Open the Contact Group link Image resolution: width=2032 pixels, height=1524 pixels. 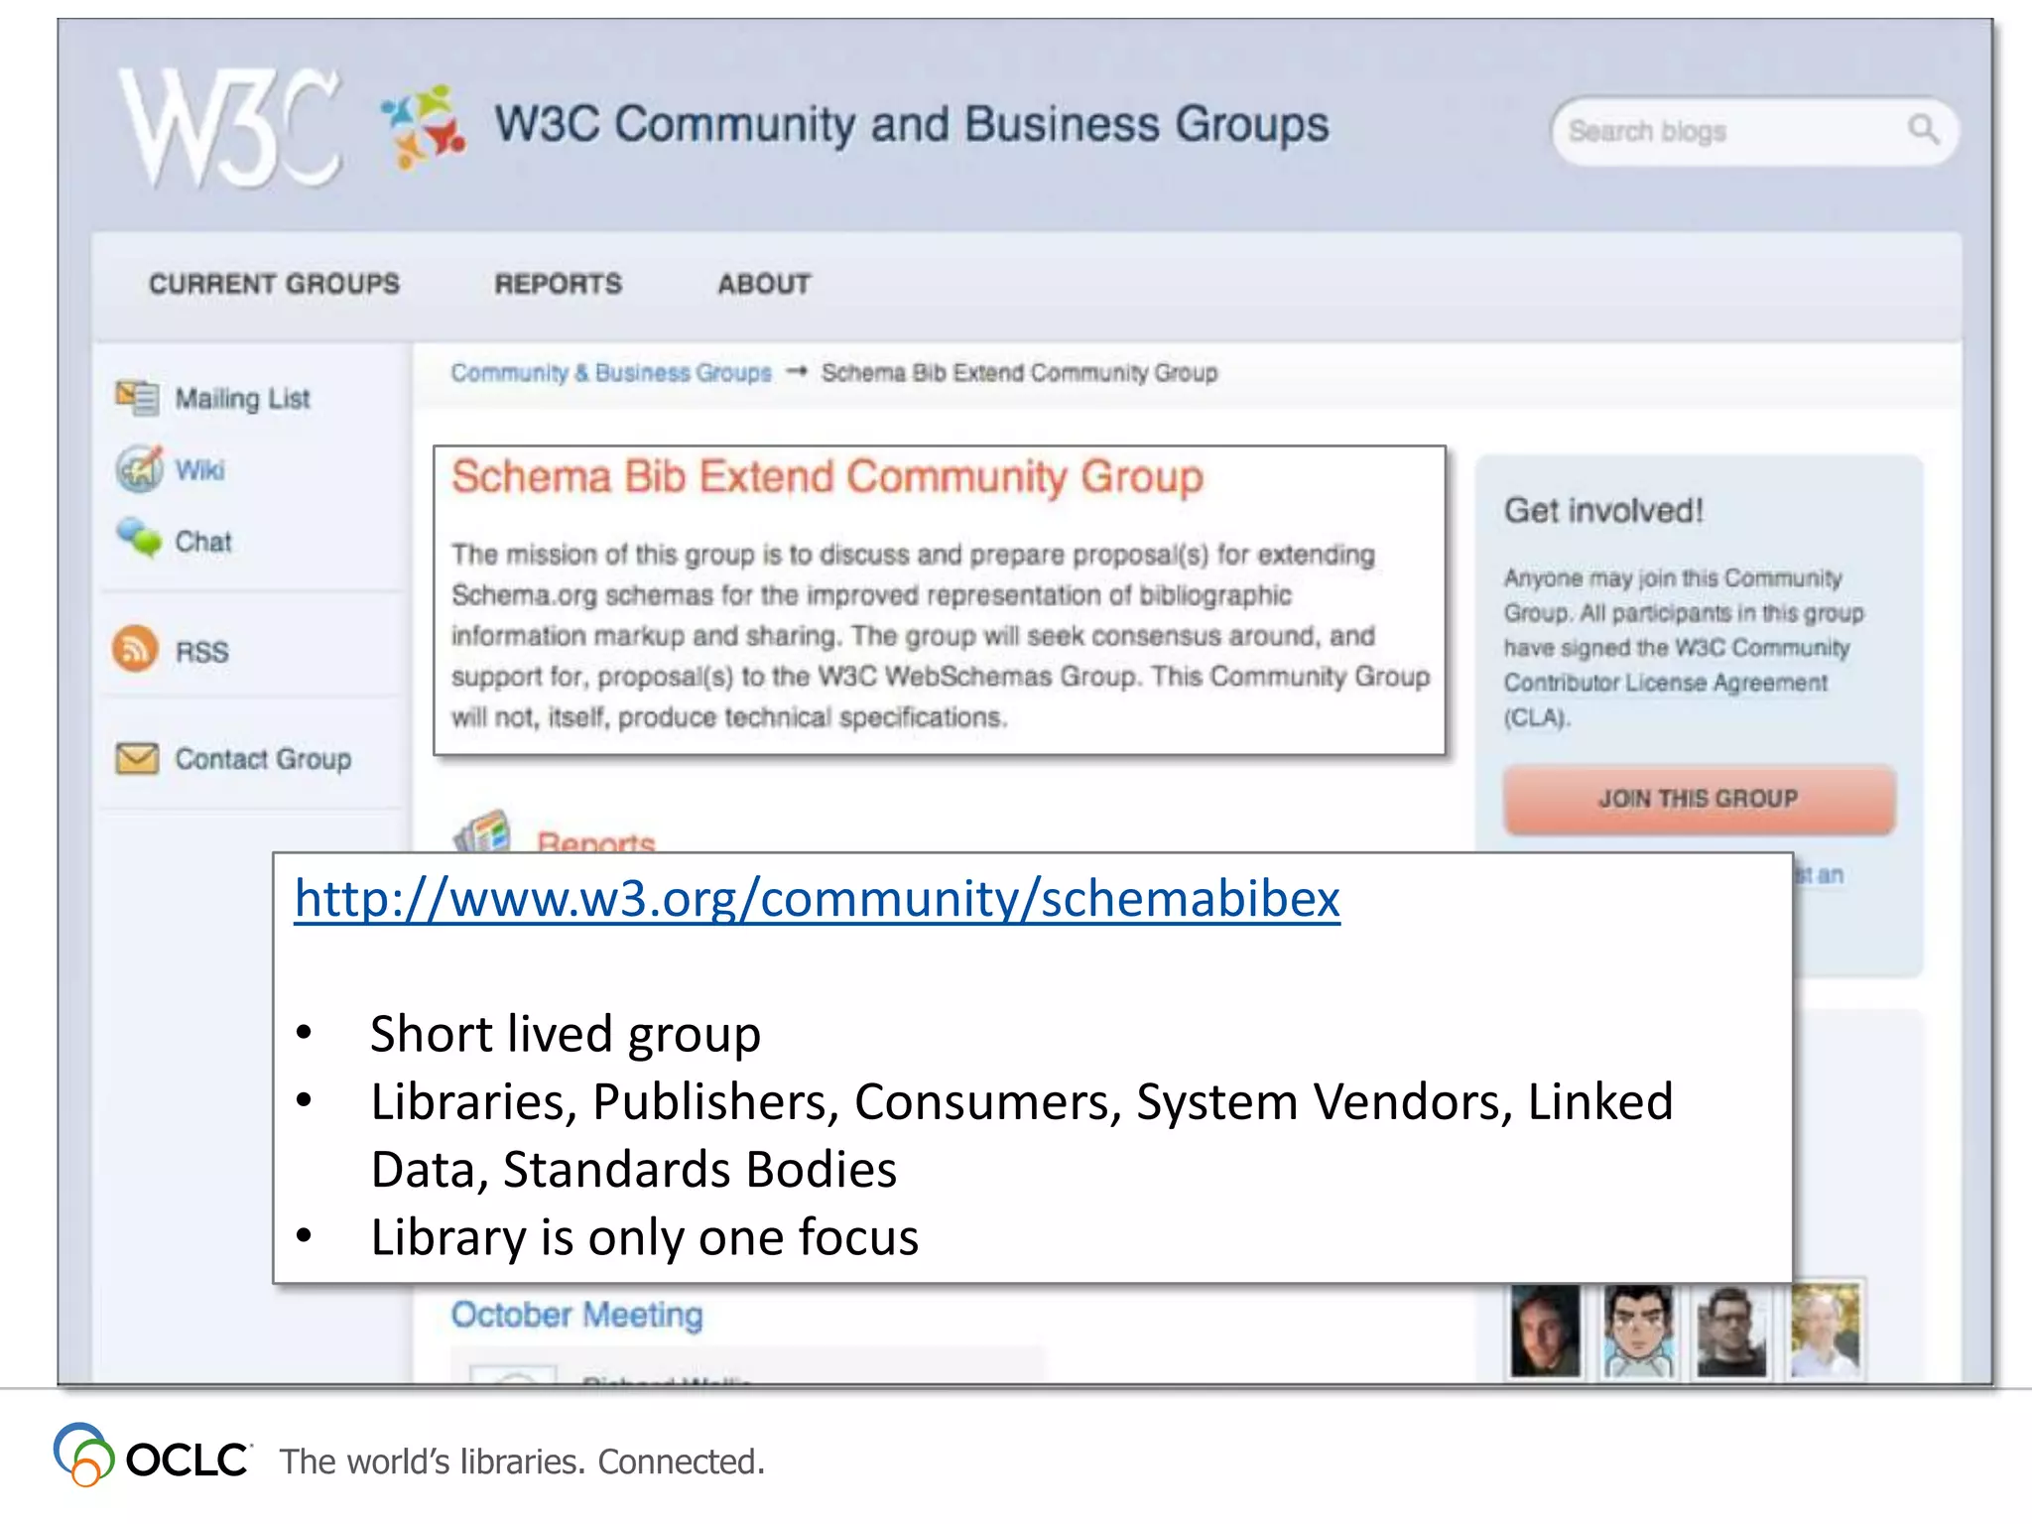[x=263, y=759]
